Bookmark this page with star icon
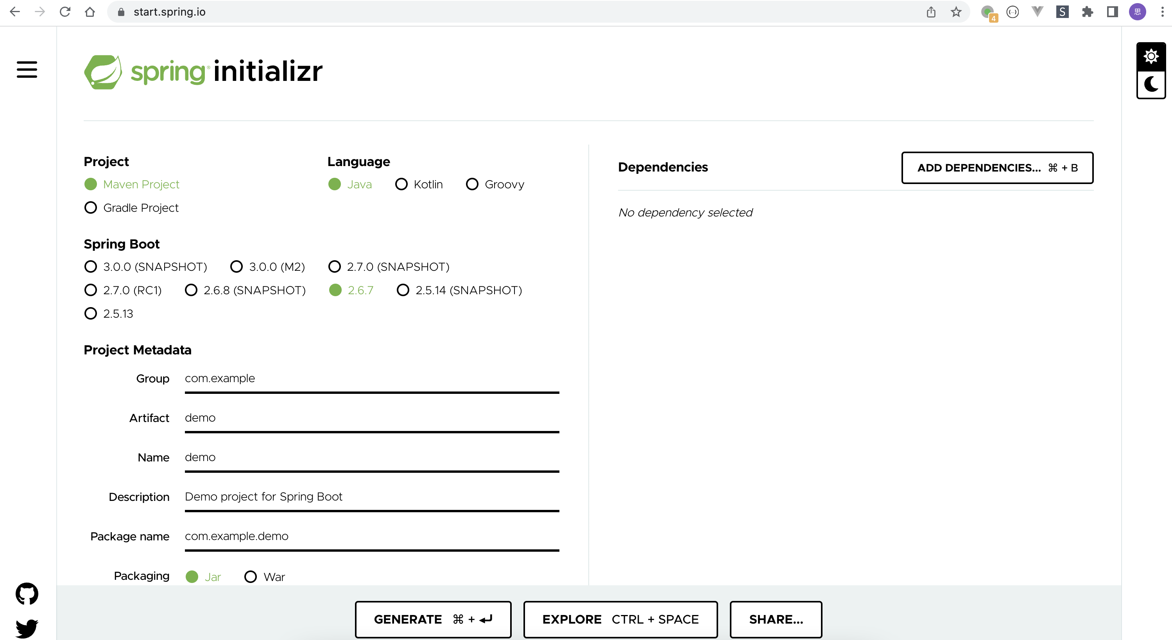Image resolution: width=1172 pixels, height=640 pixels. tap(956, 12)
